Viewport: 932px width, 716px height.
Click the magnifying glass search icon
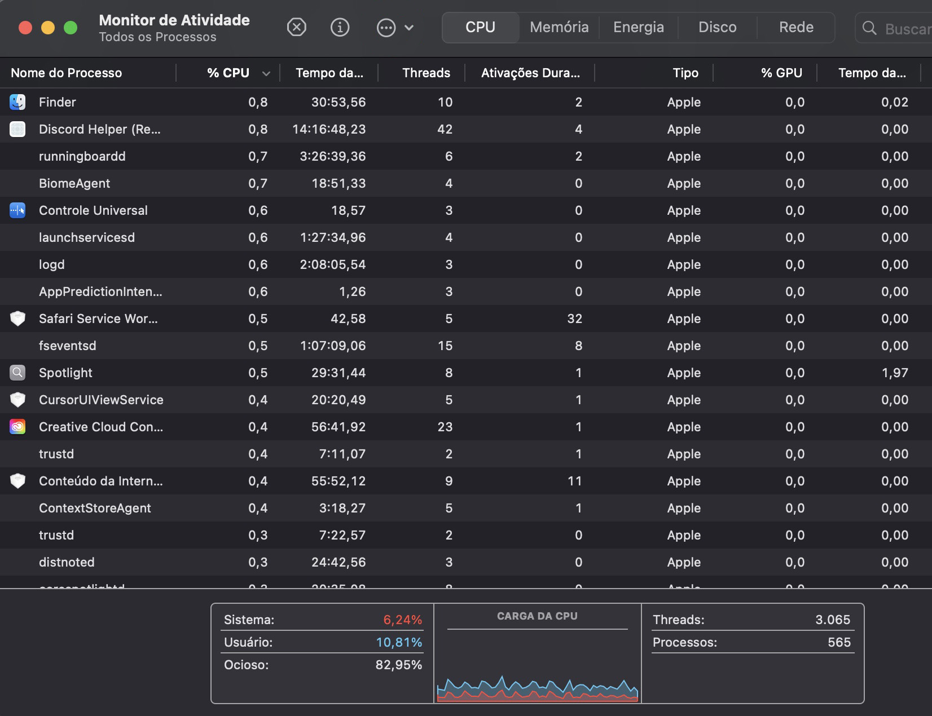coord(869,26)
